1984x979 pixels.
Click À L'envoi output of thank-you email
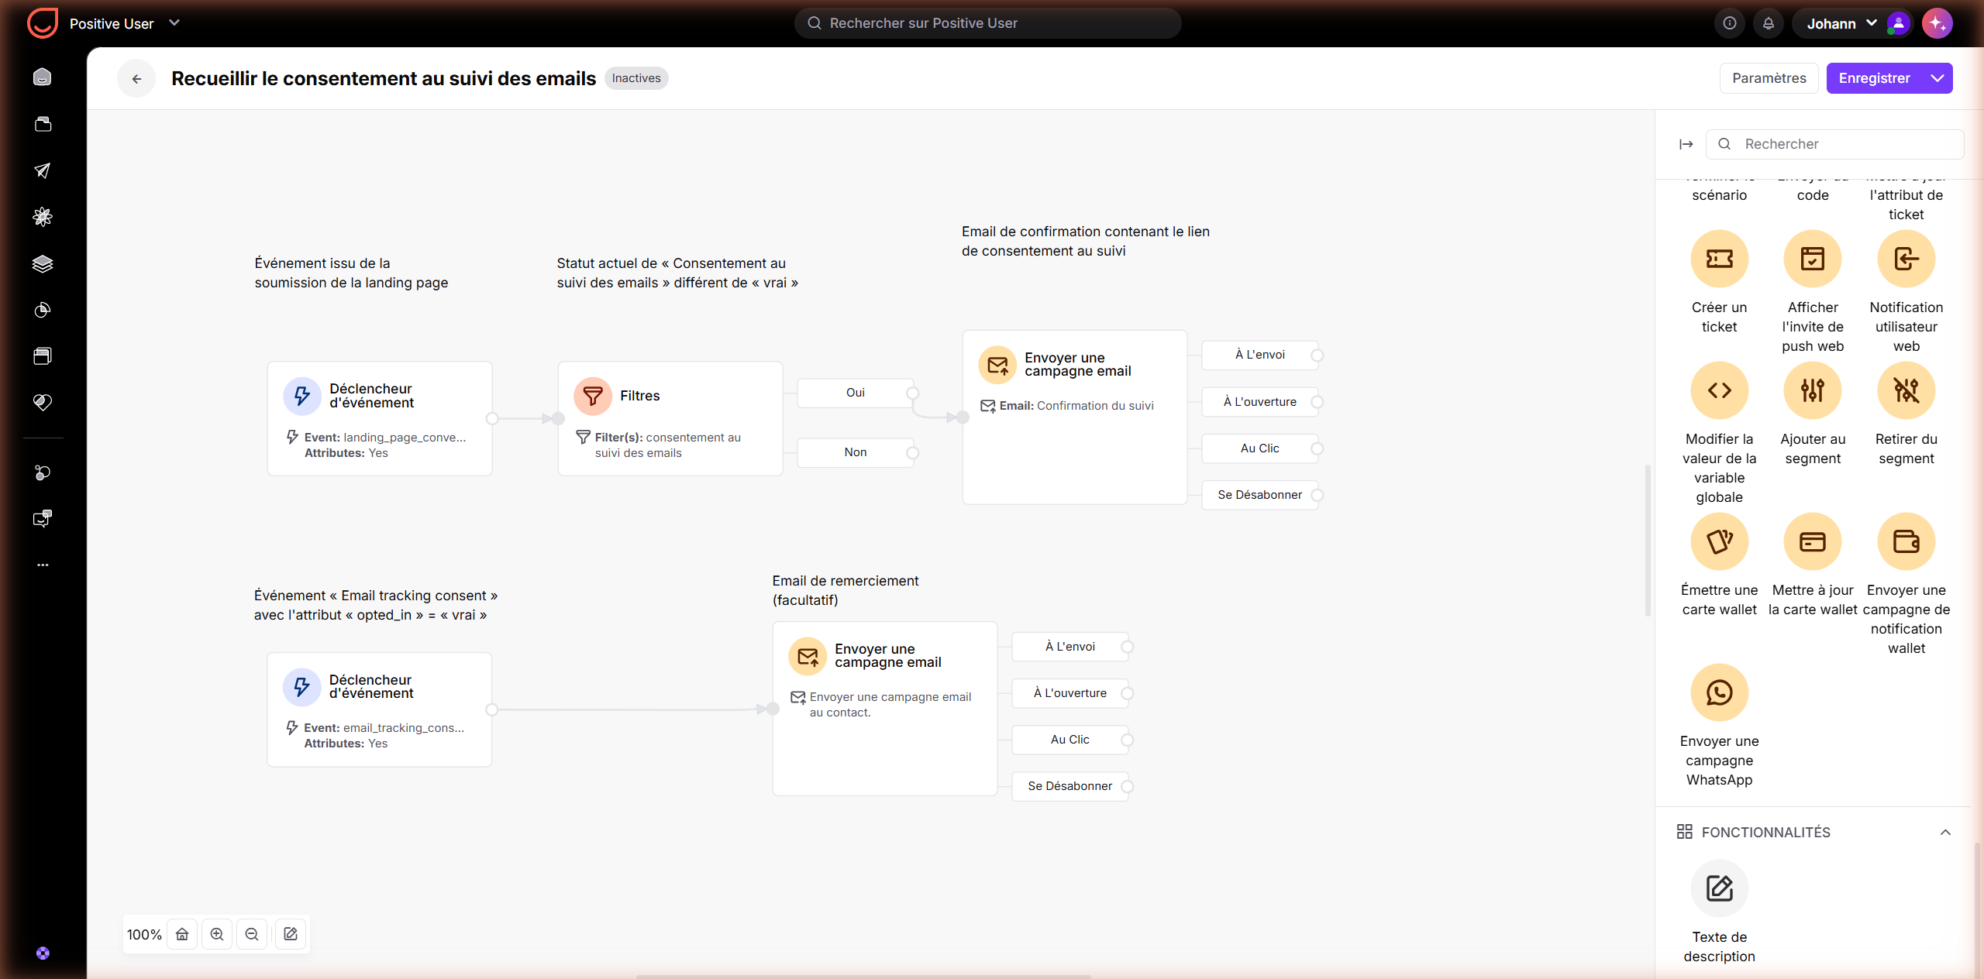(x=1070, y=647)
